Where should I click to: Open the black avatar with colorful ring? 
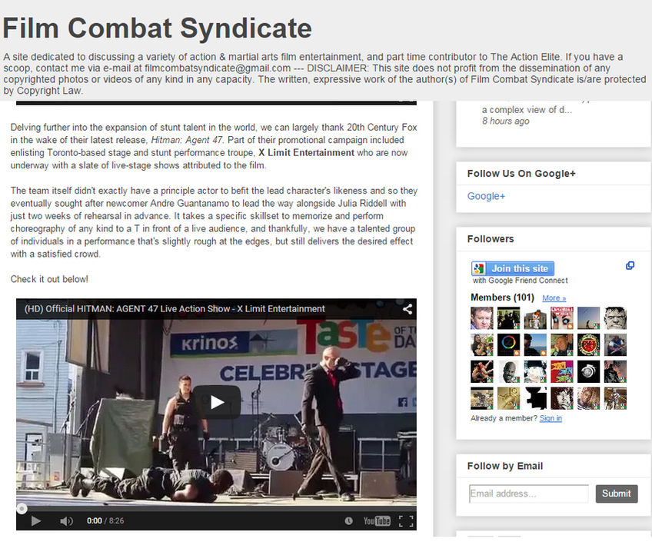point(508,344)
